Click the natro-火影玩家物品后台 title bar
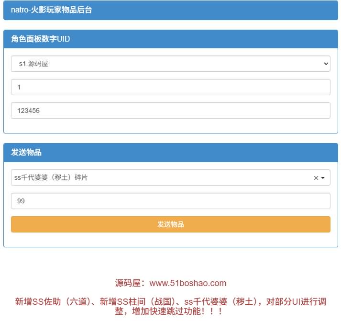The height and width of the screenshot is (321, 341). 170,11
